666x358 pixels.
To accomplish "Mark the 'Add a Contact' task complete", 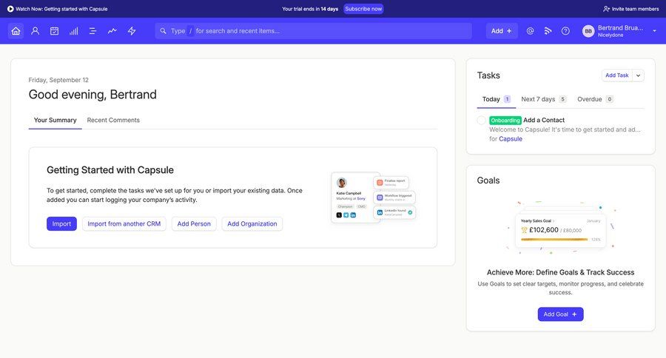I will point(481,121).
